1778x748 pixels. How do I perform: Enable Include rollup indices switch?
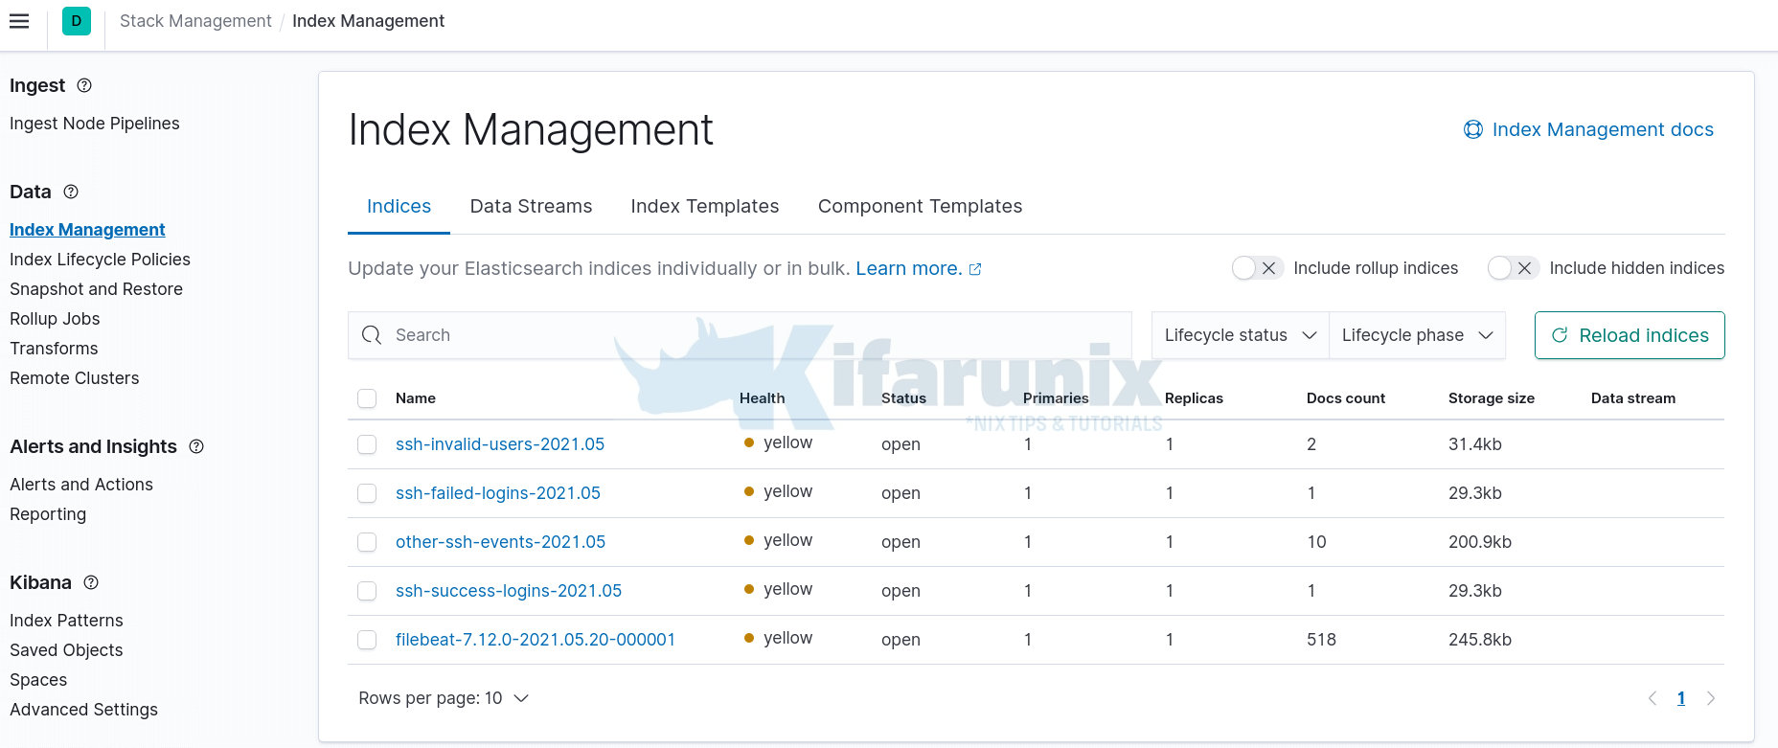(1257, 268)
